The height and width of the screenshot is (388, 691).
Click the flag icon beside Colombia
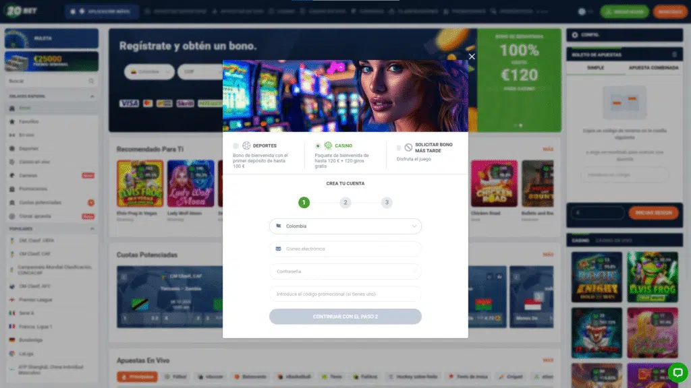(x=279, y=226)
